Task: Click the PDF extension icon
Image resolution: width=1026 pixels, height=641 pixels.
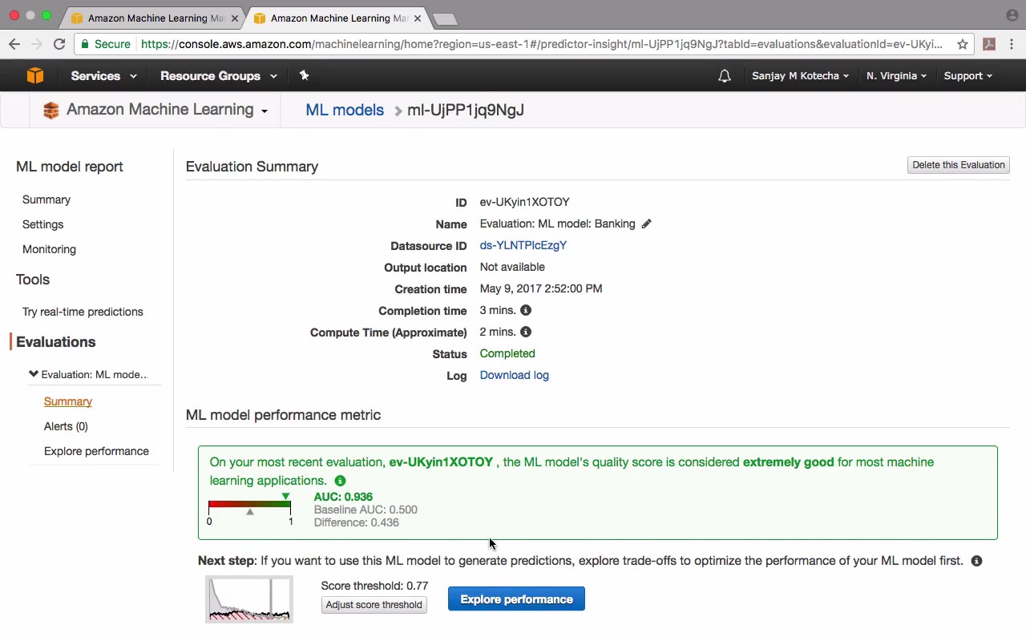Action: [x=989, y=44]
